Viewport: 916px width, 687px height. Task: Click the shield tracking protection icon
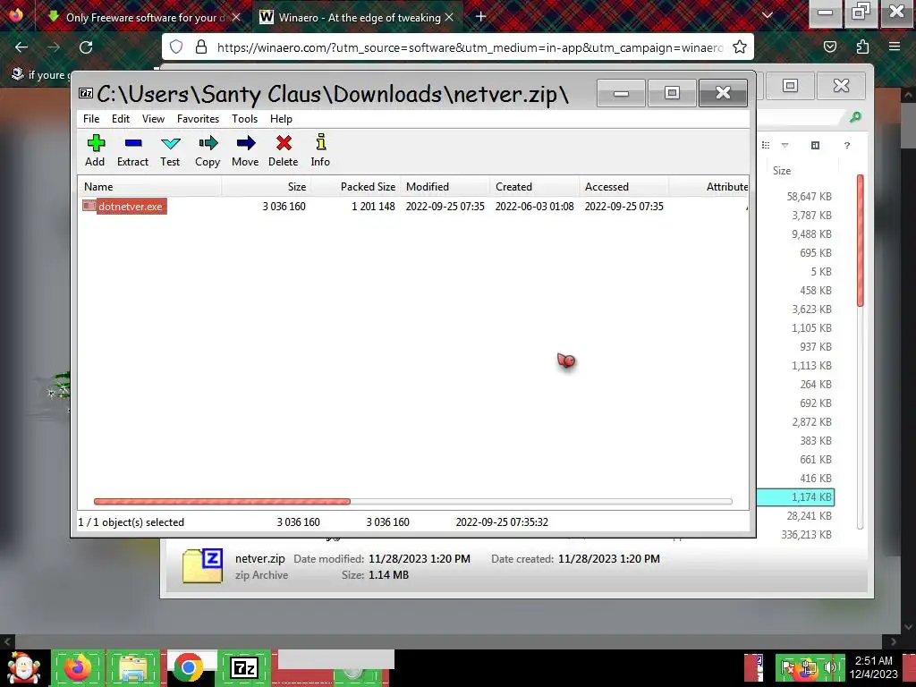click(176, 47)
